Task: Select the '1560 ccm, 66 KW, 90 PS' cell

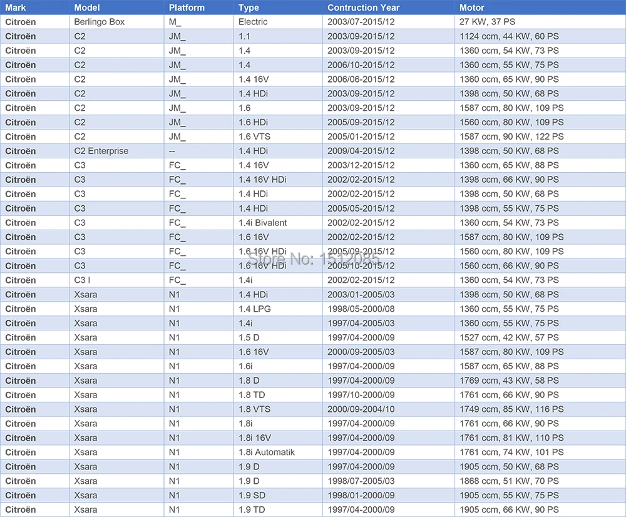Action: tap(540, 266)
